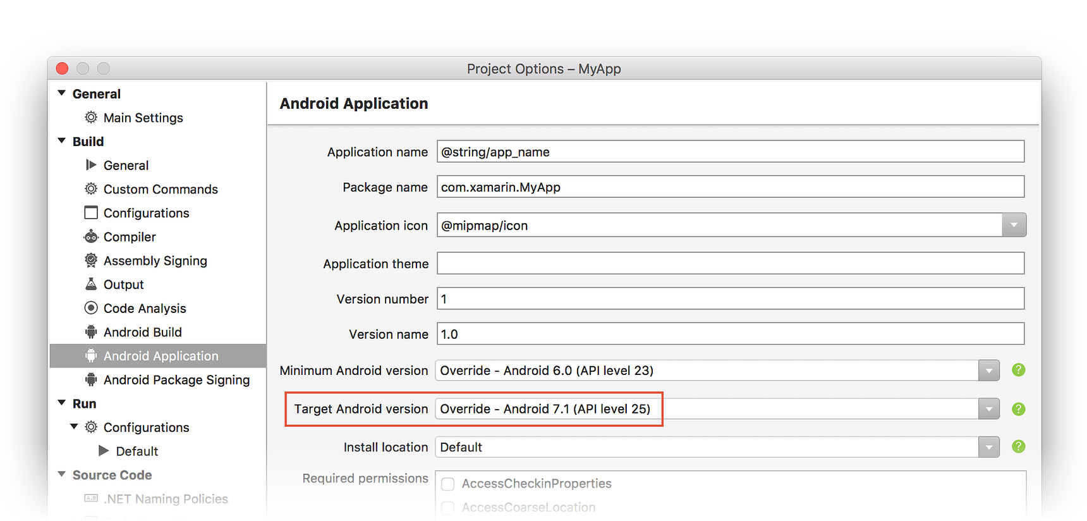The image size is (1087, 521).
Task: Open the Compiler options page
Action: pos(130,236)
